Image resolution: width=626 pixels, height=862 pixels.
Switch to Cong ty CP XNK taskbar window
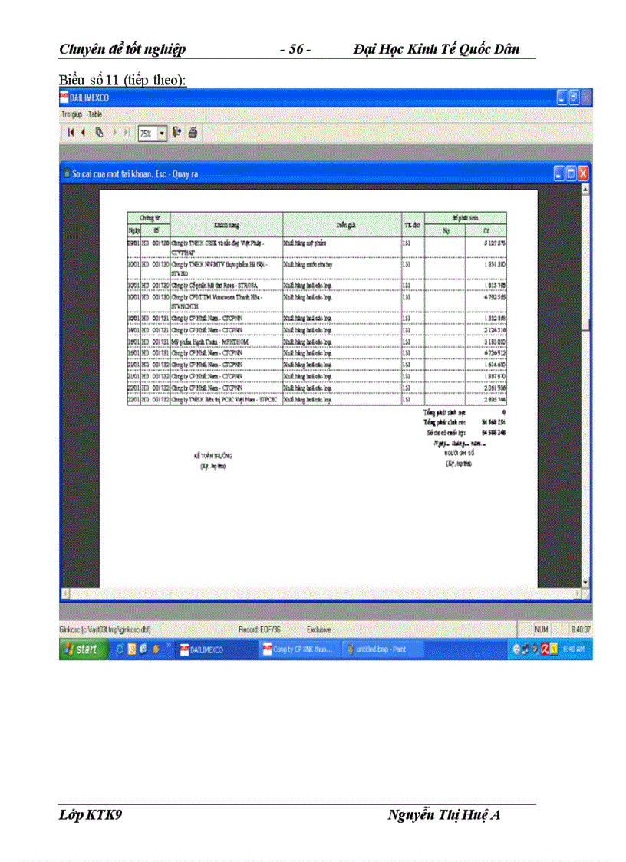(x=298, y=649)
